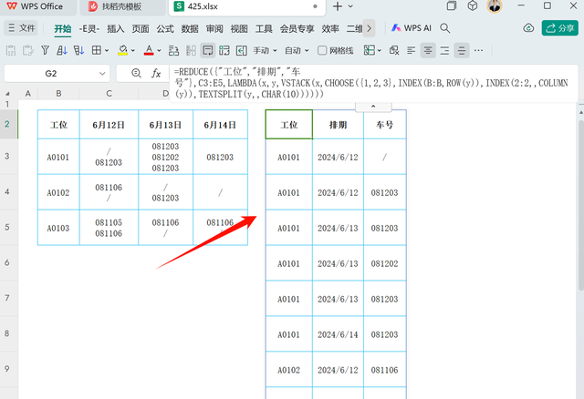Image resolution: width=584 pixels, height=399 pixels.
Task: Click the sort descending icon
Action: (78, 50)
